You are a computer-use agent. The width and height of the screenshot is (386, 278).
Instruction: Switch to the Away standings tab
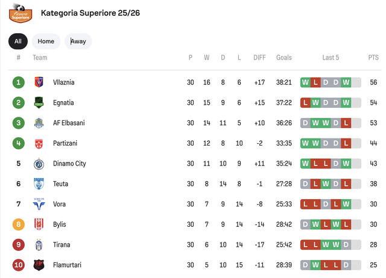point(78,42)
